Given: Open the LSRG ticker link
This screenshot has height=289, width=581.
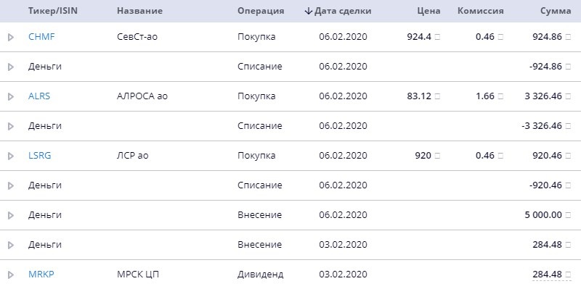Looking at the screenshot, I should click(40, 156).
